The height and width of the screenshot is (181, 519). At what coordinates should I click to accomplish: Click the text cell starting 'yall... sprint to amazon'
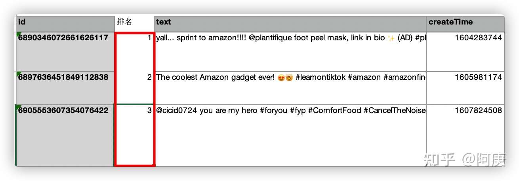(x=290, y=52)
